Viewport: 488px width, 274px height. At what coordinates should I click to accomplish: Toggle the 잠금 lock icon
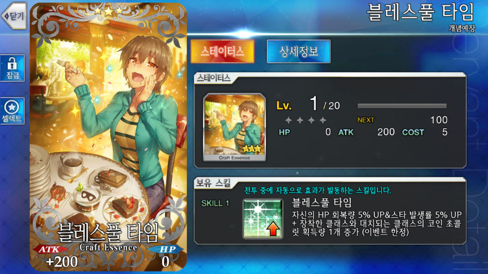coord(12,68)
